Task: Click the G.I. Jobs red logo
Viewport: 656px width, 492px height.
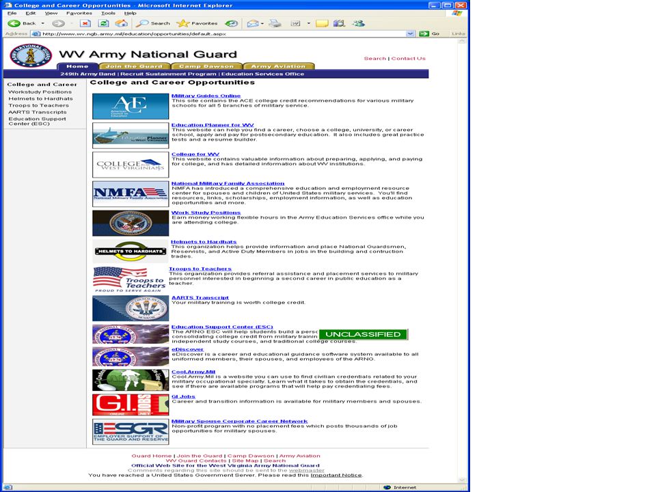Action: pyautogui.click(x=131, y=405)
